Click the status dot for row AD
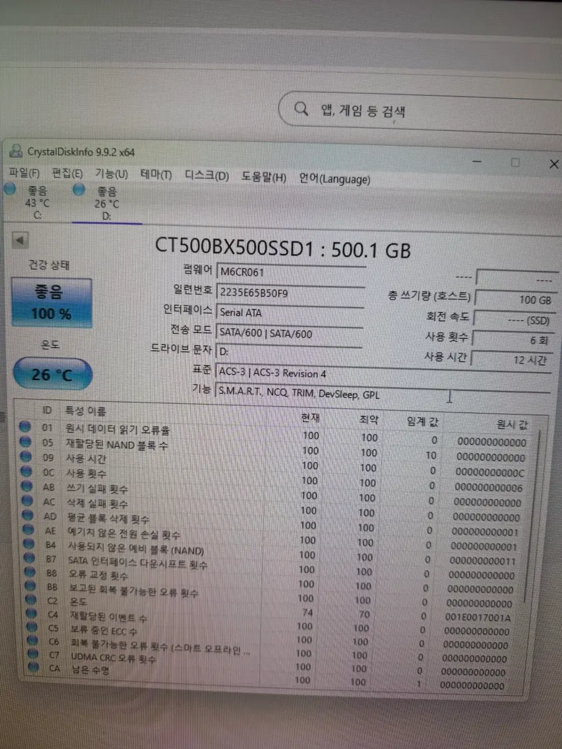The width and height of the screenshot is (562, 749). click(28, 516)
